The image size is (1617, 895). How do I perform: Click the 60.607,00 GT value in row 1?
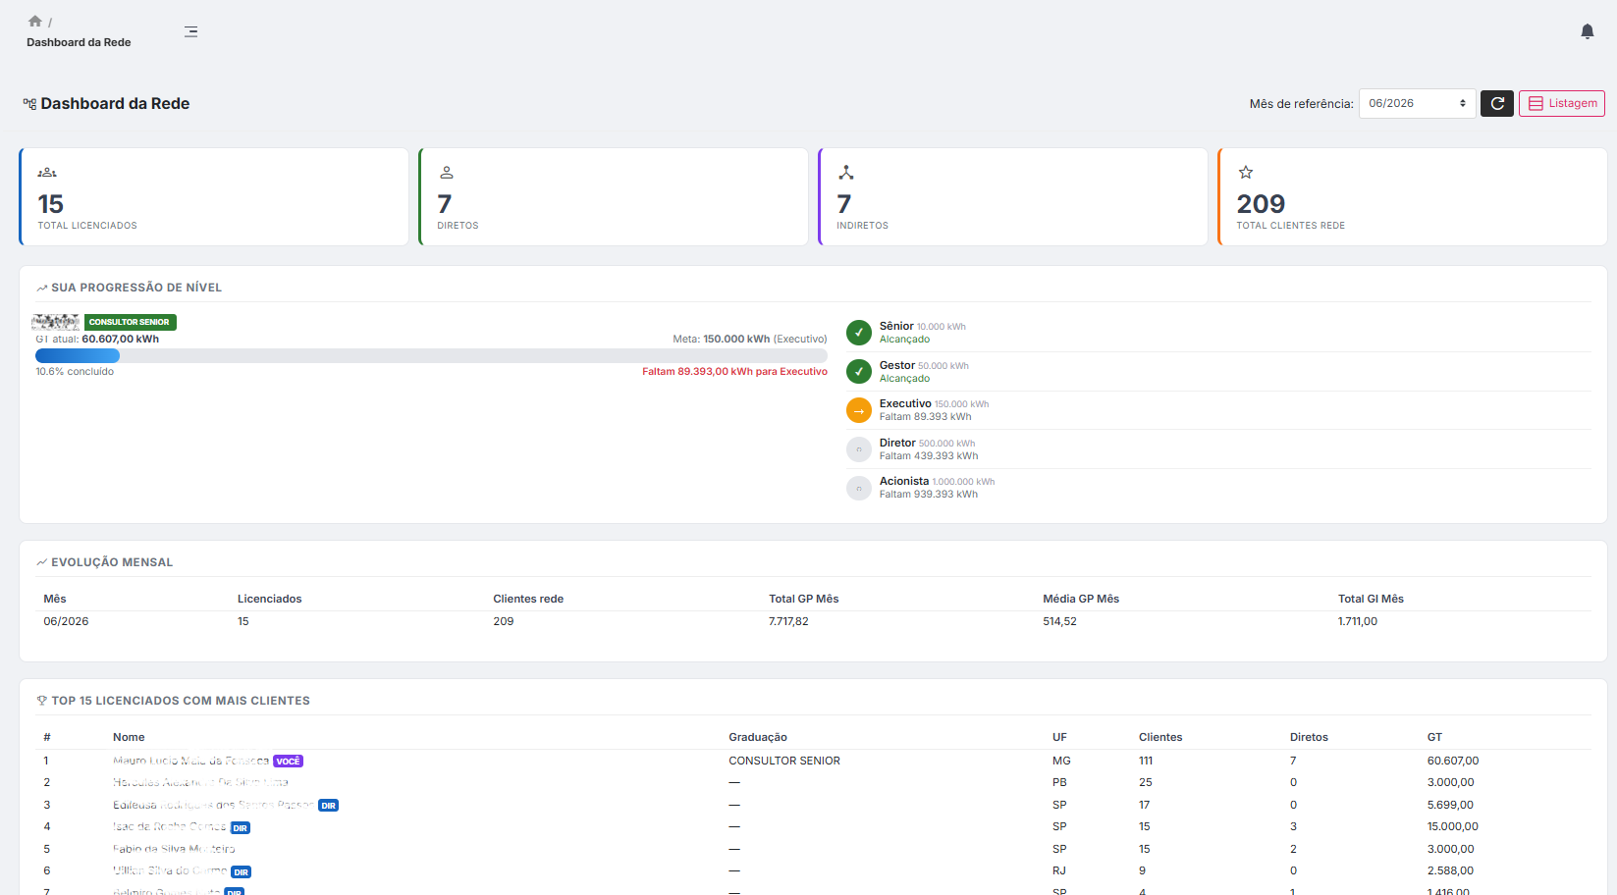[1453, 761]
